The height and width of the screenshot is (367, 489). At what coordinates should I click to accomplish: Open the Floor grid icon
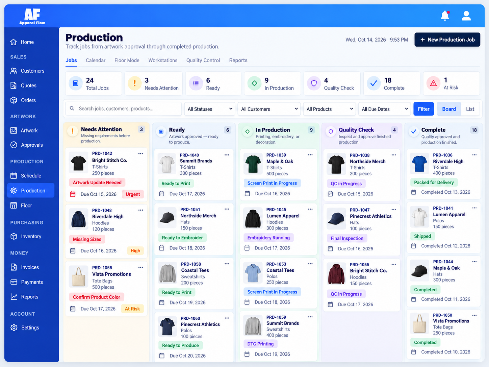[14, 205]
